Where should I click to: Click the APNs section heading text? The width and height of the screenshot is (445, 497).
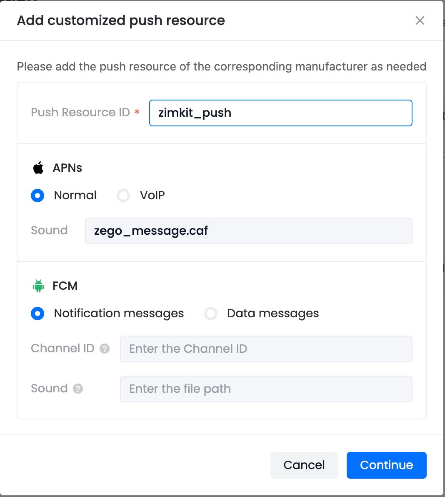(x=67, y=168)
